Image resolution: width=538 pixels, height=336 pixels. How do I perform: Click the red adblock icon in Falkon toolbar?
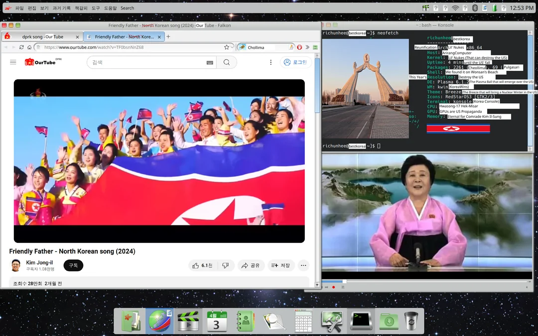pos(299,47)
